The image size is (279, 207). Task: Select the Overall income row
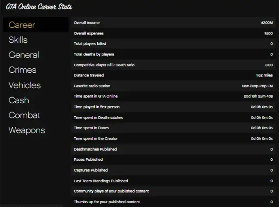tap(173, 23)
